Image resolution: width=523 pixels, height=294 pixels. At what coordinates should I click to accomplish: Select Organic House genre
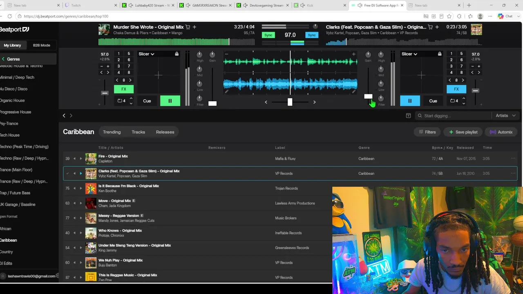point(12,100)
